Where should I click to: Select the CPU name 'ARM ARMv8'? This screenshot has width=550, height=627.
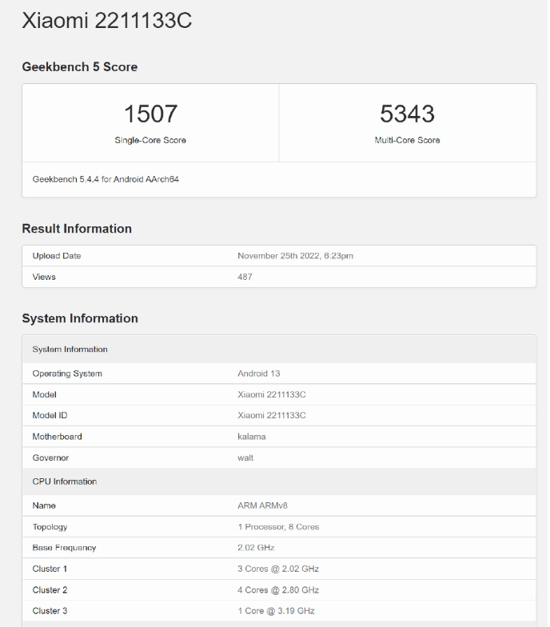click(x=262, y=505)
